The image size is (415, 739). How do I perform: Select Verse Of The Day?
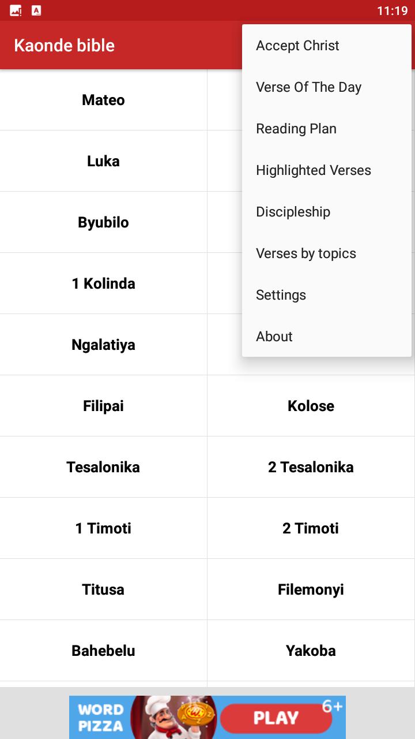tap(327, 87)
